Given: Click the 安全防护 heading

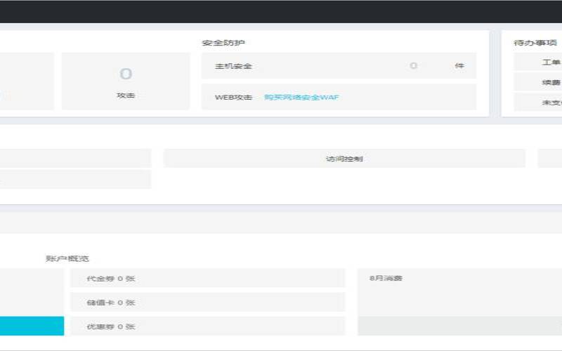Looking at the screenshot, I should (223, 43).
